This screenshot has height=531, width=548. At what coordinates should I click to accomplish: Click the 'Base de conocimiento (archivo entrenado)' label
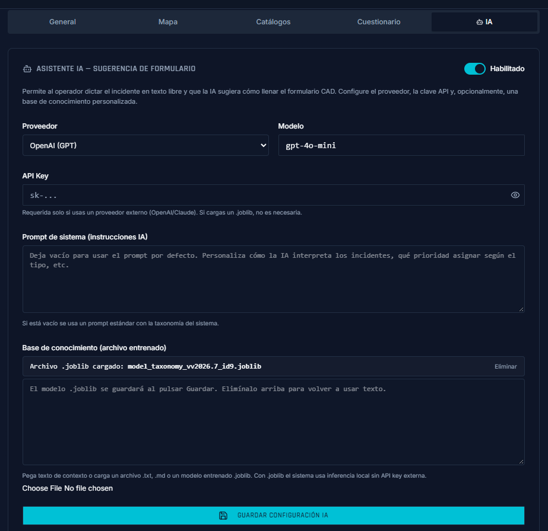(x=94, y=348)
